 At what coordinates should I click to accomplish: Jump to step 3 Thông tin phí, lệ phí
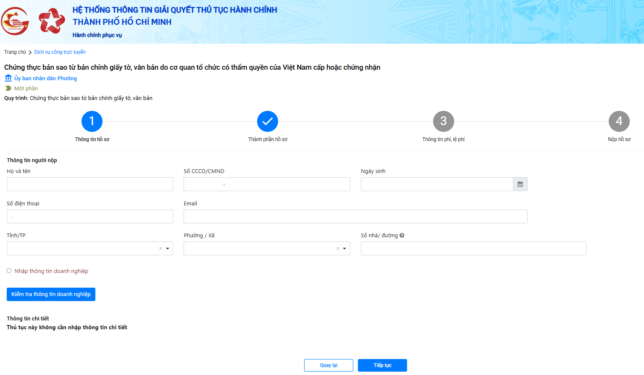pyautogui.click(x=443, y=121)
